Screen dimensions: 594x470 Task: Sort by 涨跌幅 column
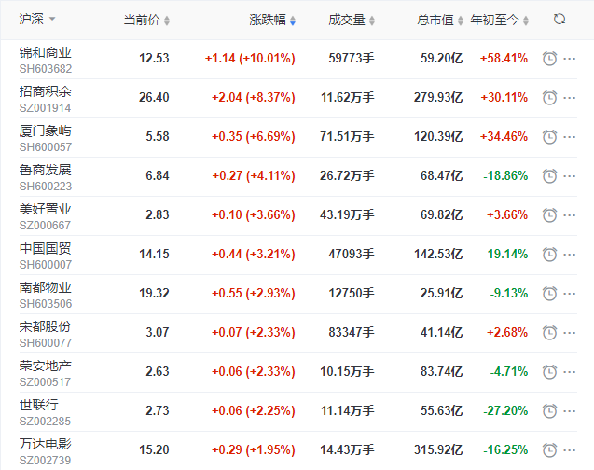pyautogui.click(x=272, y=20)
